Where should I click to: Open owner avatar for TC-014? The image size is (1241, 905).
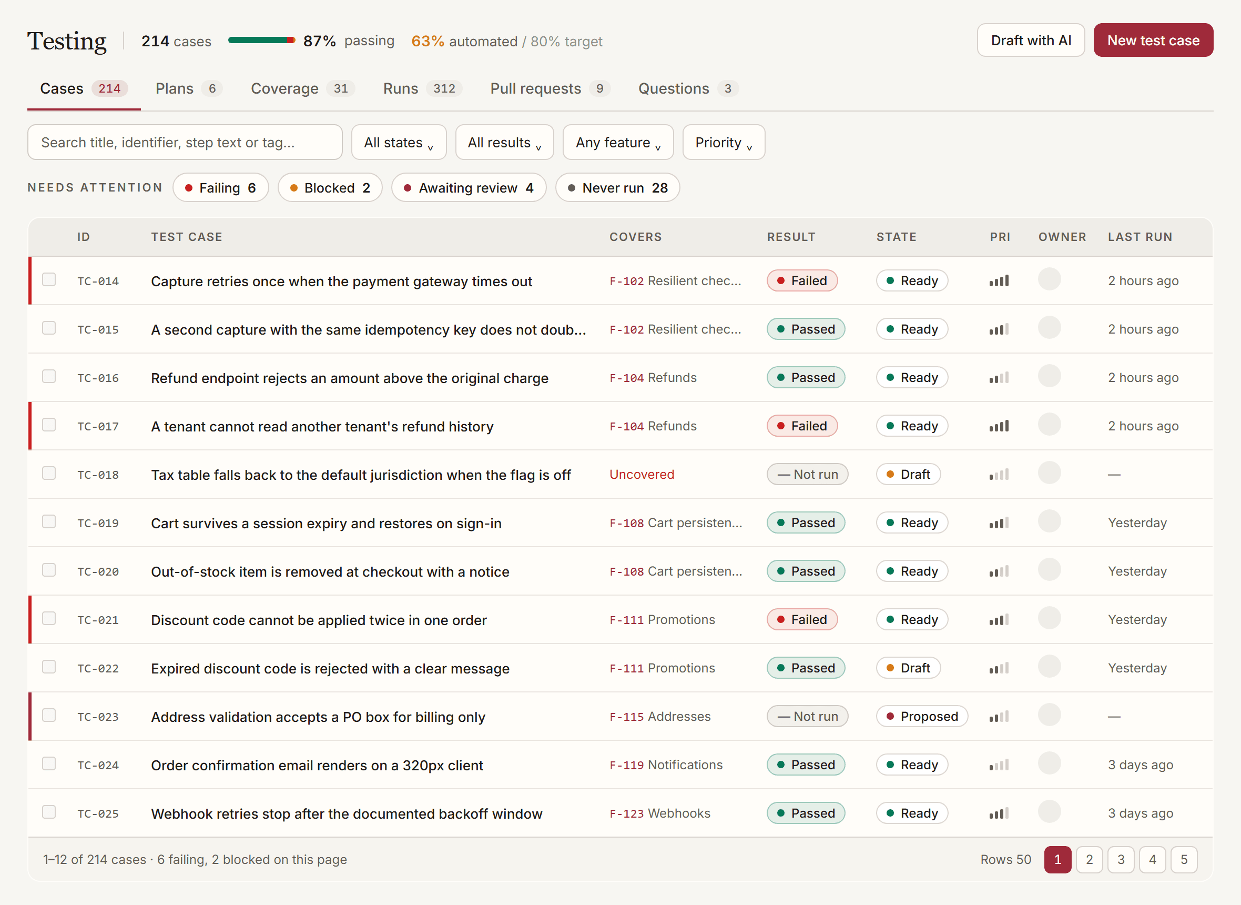1050,279
